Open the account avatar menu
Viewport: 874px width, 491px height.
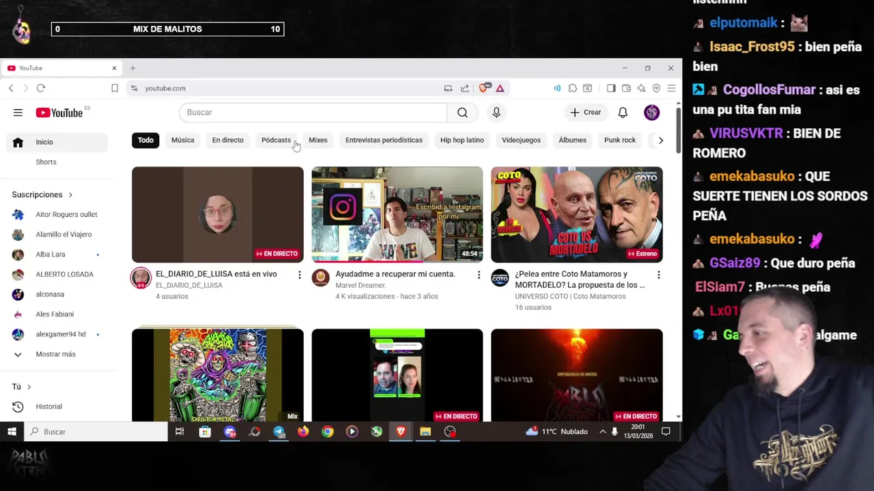coord(651,113)
